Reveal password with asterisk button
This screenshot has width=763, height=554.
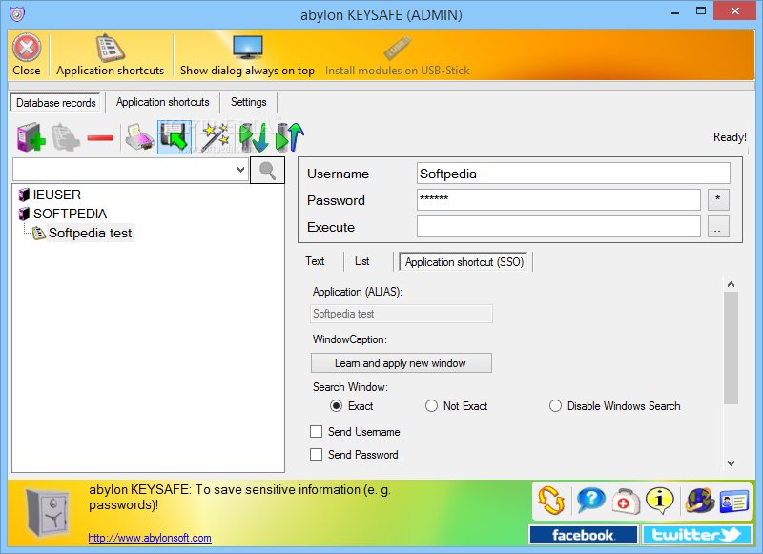pos(718,199)
